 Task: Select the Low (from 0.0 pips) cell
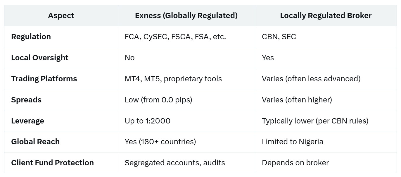(158, 100)
